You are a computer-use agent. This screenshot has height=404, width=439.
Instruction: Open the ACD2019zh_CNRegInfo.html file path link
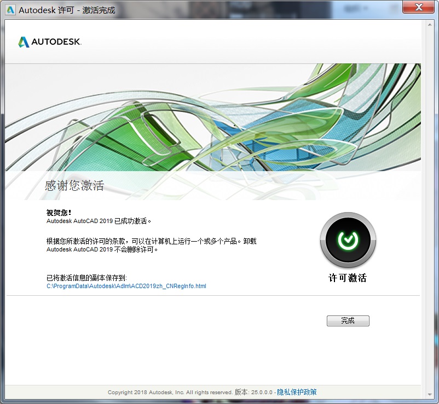[x=126, y=286]
